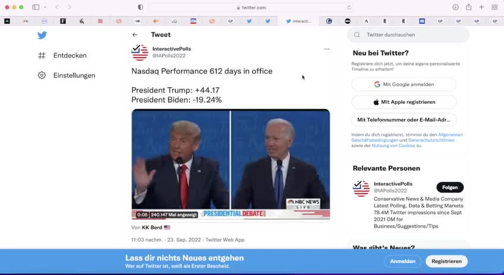Open Entdecken from the hashtag icon
Screen dimensions: 504x275
[42, 56]
